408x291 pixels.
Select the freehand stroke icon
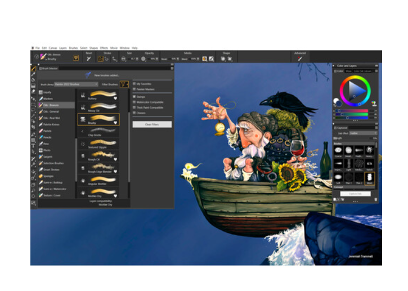(100, 59)
